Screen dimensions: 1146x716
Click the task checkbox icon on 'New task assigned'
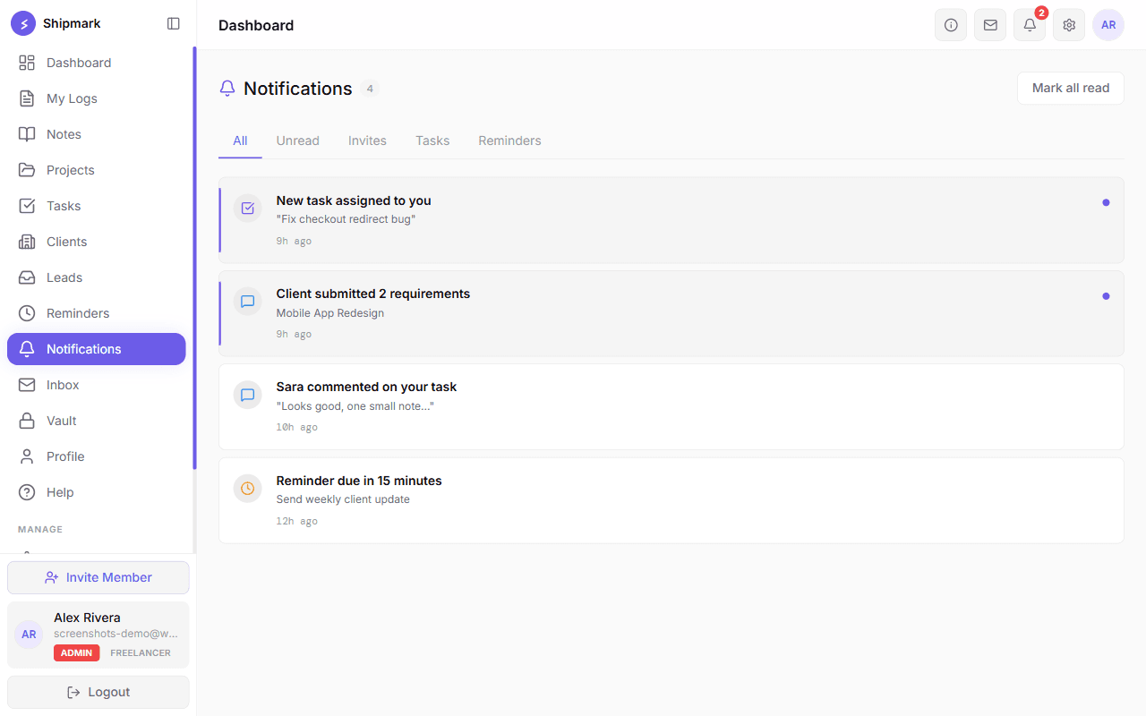pyautogui.click(x=248, y=208)
